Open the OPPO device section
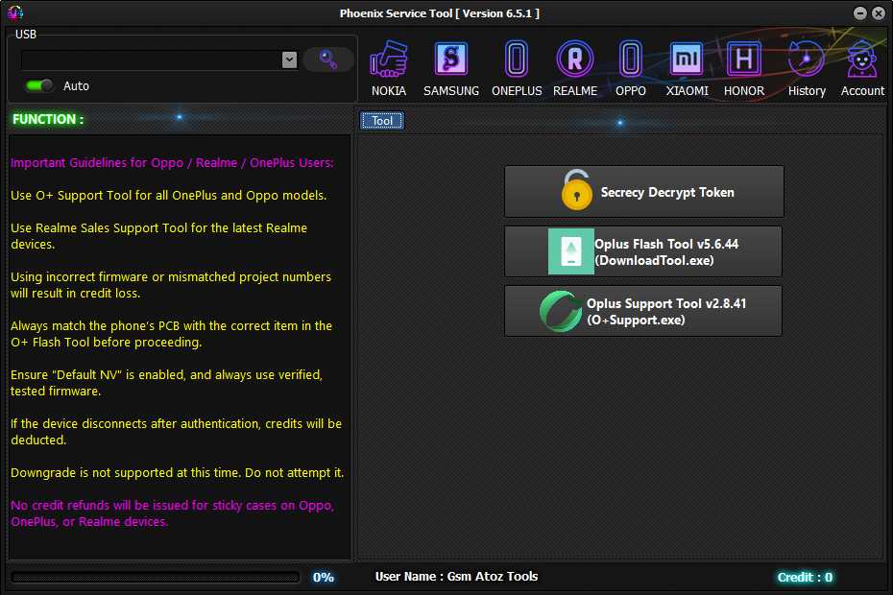Screen dimensions: 893x595 click(x=631, y=64)
